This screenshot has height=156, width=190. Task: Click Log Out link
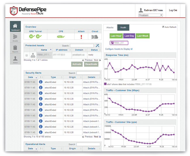(173, 10)
